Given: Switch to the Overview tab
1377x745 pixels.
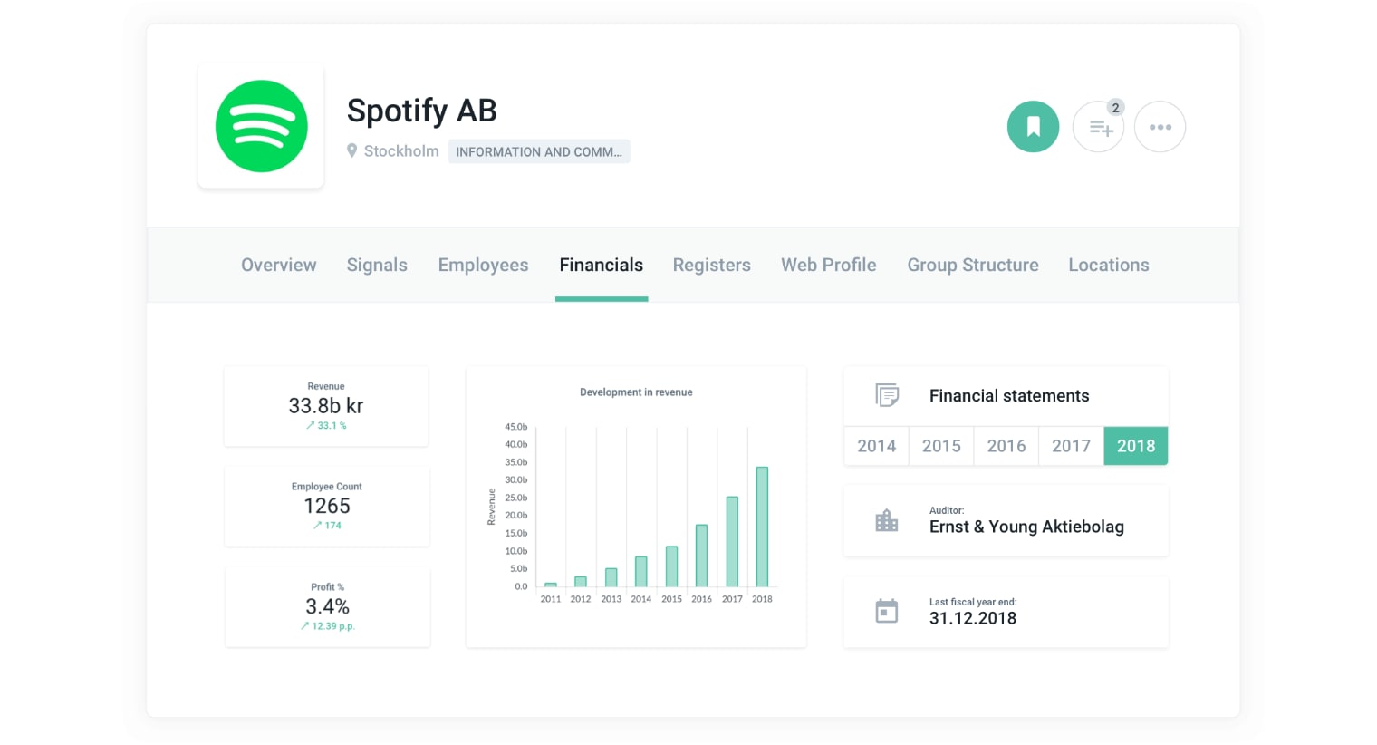Looking at the screenshot, I should (278, 265).
